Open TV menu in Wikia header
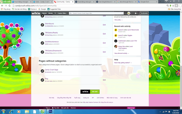The width and height of the screenshot is (182, 114). tap(55, 13)
